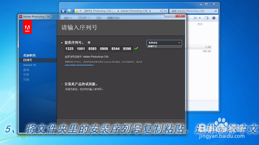
Task: Click the serial number field containing 0906
Action: pyautogui.click(x=104, y=49)
